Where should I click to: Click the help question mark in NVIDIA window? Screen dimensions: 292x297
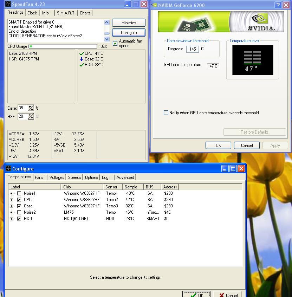click(278, 5)
